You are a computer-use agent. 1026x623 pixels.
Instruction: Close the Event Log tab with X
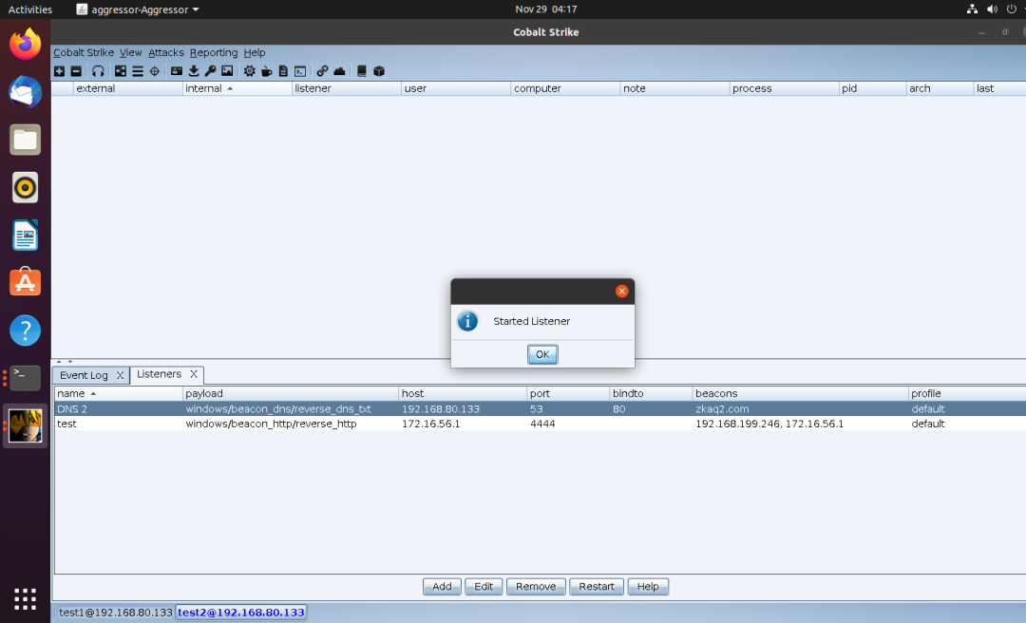121,375
